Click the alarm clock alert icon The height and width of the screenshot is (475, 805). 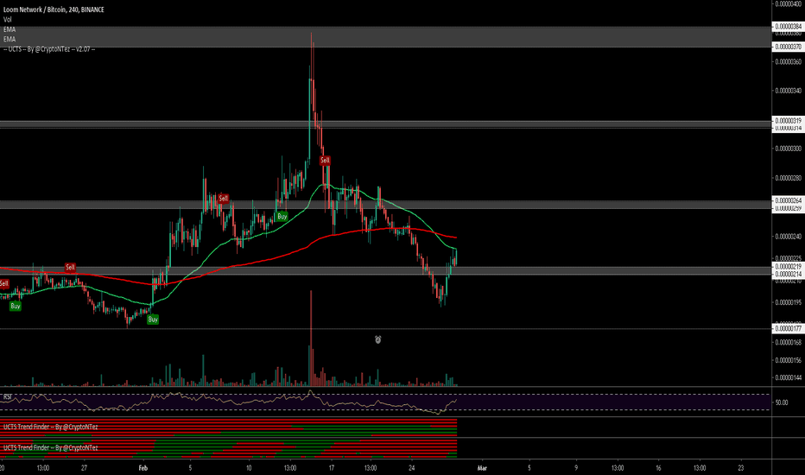(x=377, y=339)
